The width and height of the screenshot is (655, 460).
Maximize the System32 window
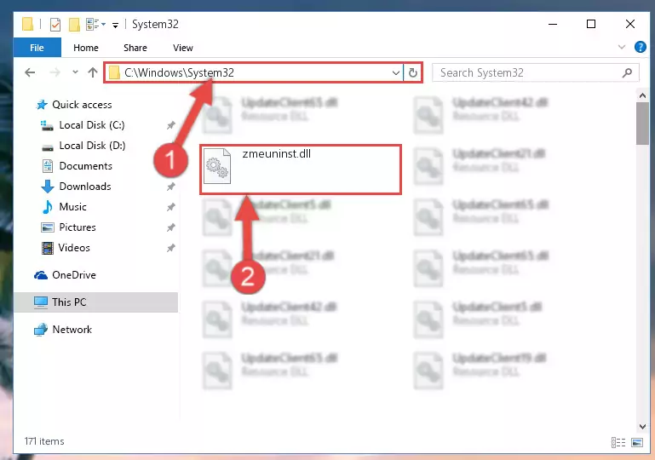click(x=590, y=24)
